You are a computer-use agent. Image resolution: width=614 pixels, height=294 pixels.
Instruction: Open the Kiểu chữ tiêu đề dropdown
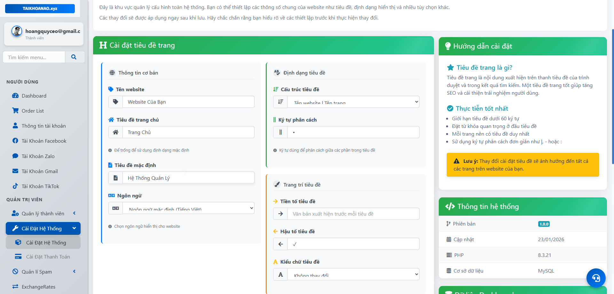(353, 274)
